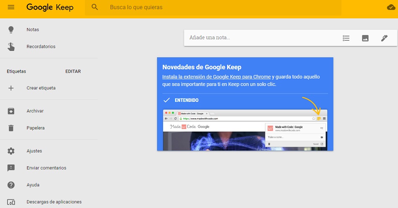
Task: Click the Papelera trash can icon
Action: [11, 128]
